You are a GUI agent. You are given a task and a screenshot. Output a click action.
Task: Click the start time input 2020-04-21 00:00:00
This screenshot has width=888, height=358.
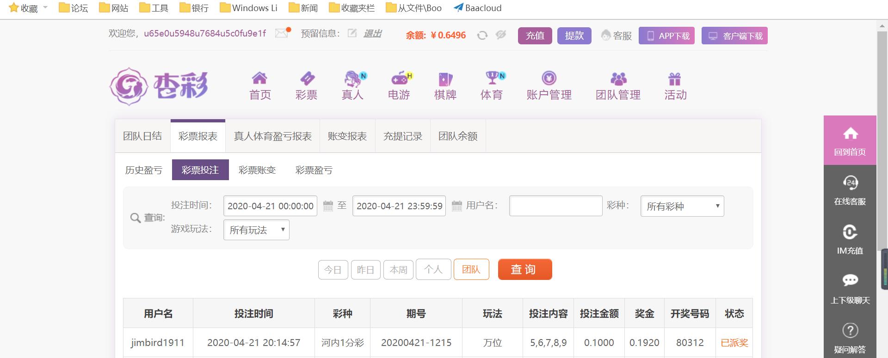(270, 206)
